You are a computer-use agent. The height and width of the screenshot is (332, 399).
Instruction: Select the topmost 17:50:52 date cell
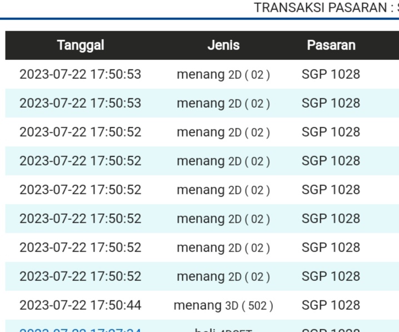click(81, 132)
